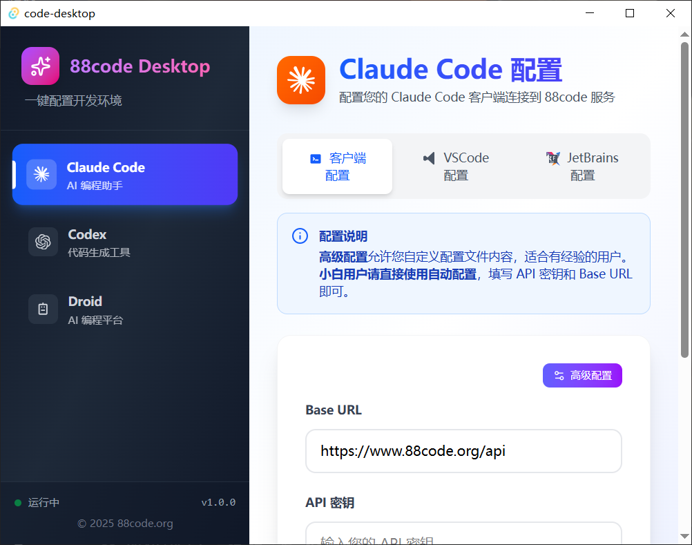The height and width of the screenshot is (545, 692).
Task: Click the Codex sidebar icon
Action: [x=43, y=242]
